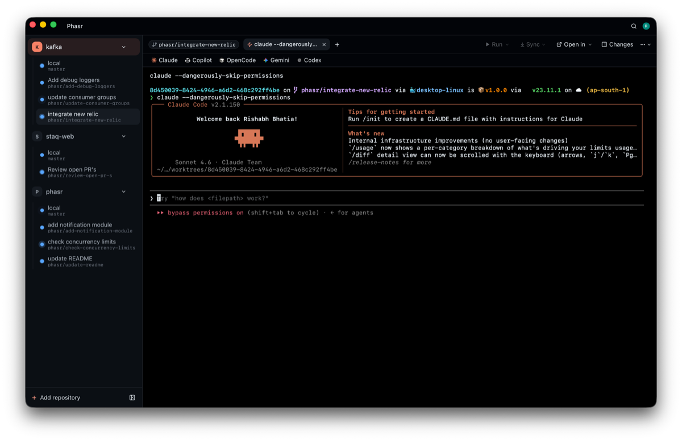
Task: Expand the Sync dropdown chevron
Action: click(544, 44)
